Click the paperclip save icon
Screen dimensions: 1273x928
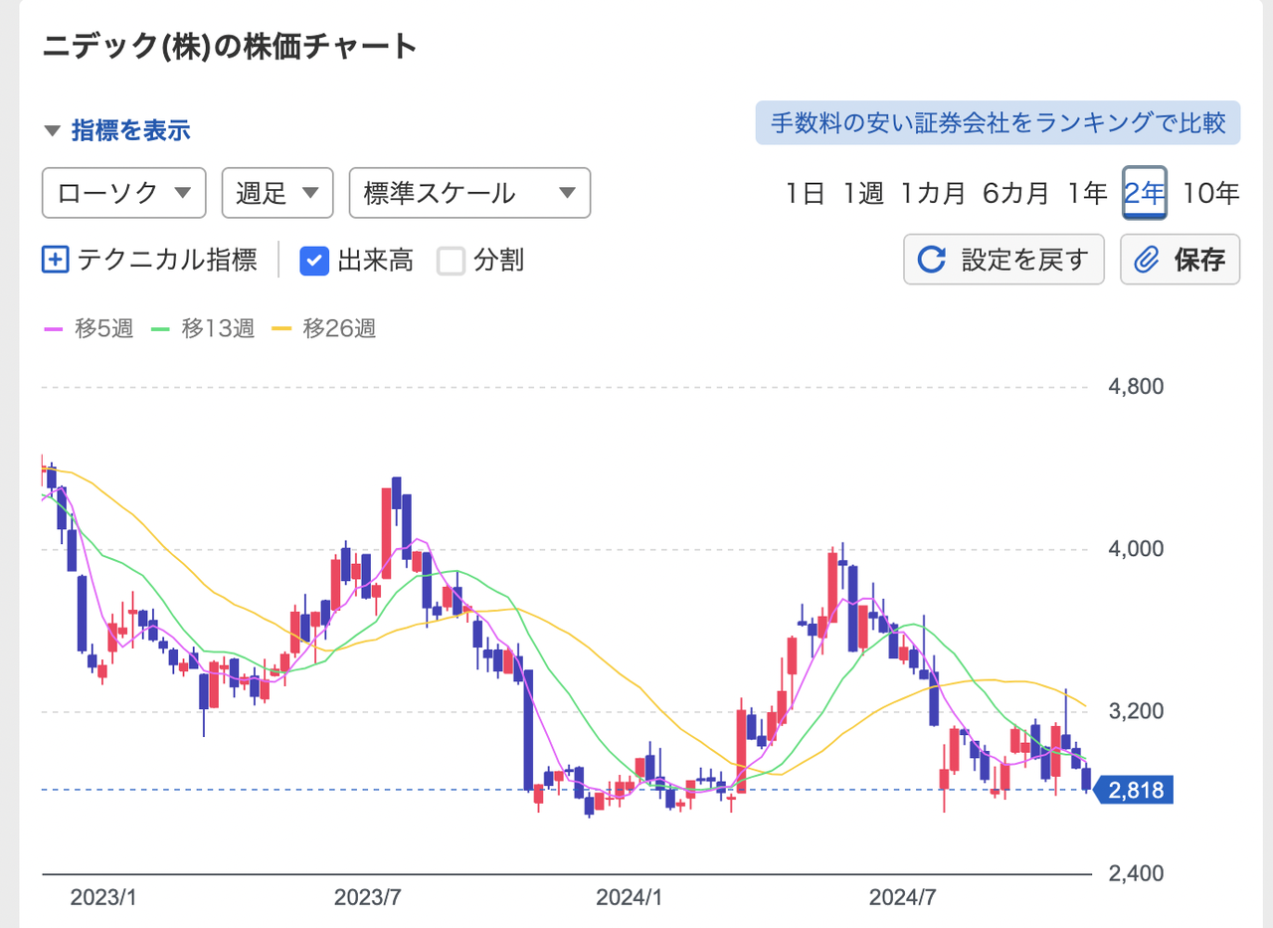tap(1148, 261)
